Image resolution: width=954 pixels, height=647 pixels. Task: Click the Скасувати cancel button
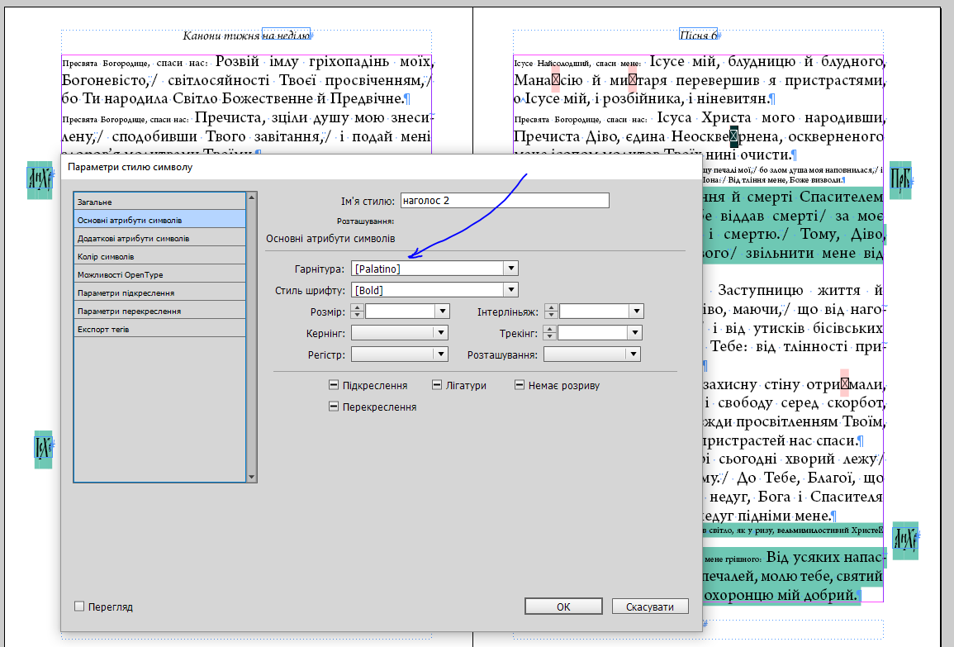click(x=650, y=607)
